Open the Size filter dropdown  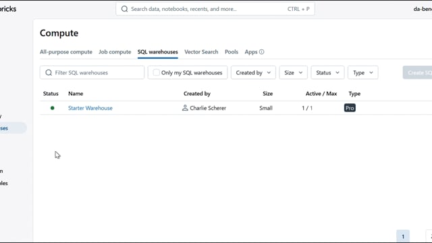click(293, 73)
